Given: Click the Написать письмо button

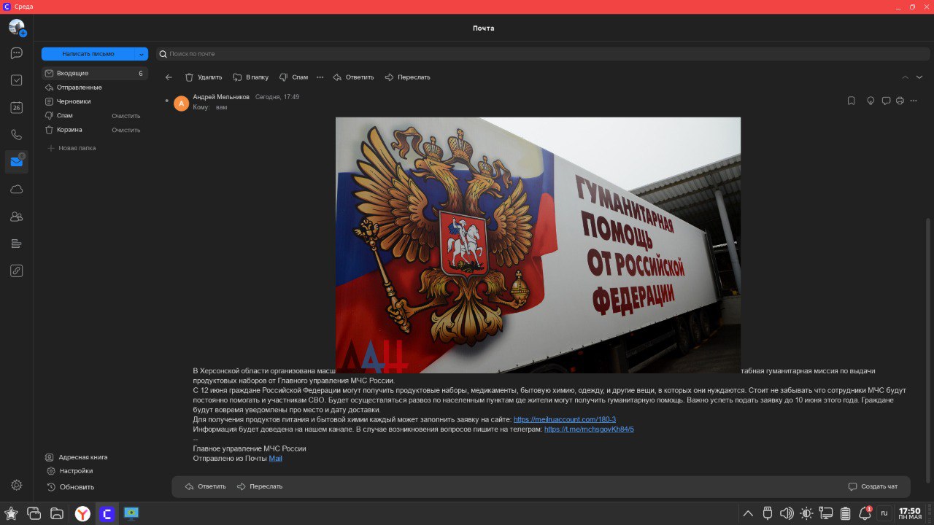Looking at the screenshot, I should pyautogui.click(x=88, y=54).
